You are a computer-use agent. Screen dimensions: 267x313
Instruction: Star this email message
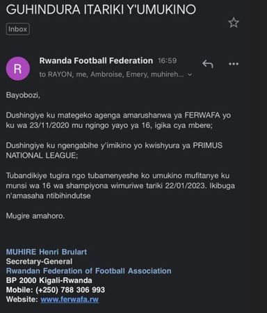click(234, 23)
